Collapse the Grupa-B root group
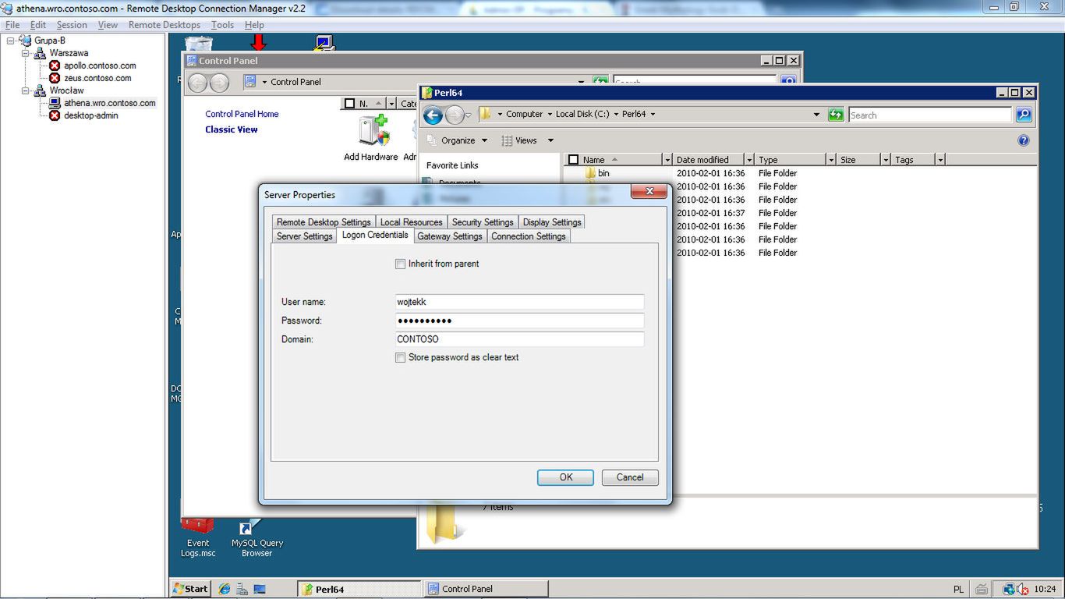The image size is (1065, 599). coord(11,41)
